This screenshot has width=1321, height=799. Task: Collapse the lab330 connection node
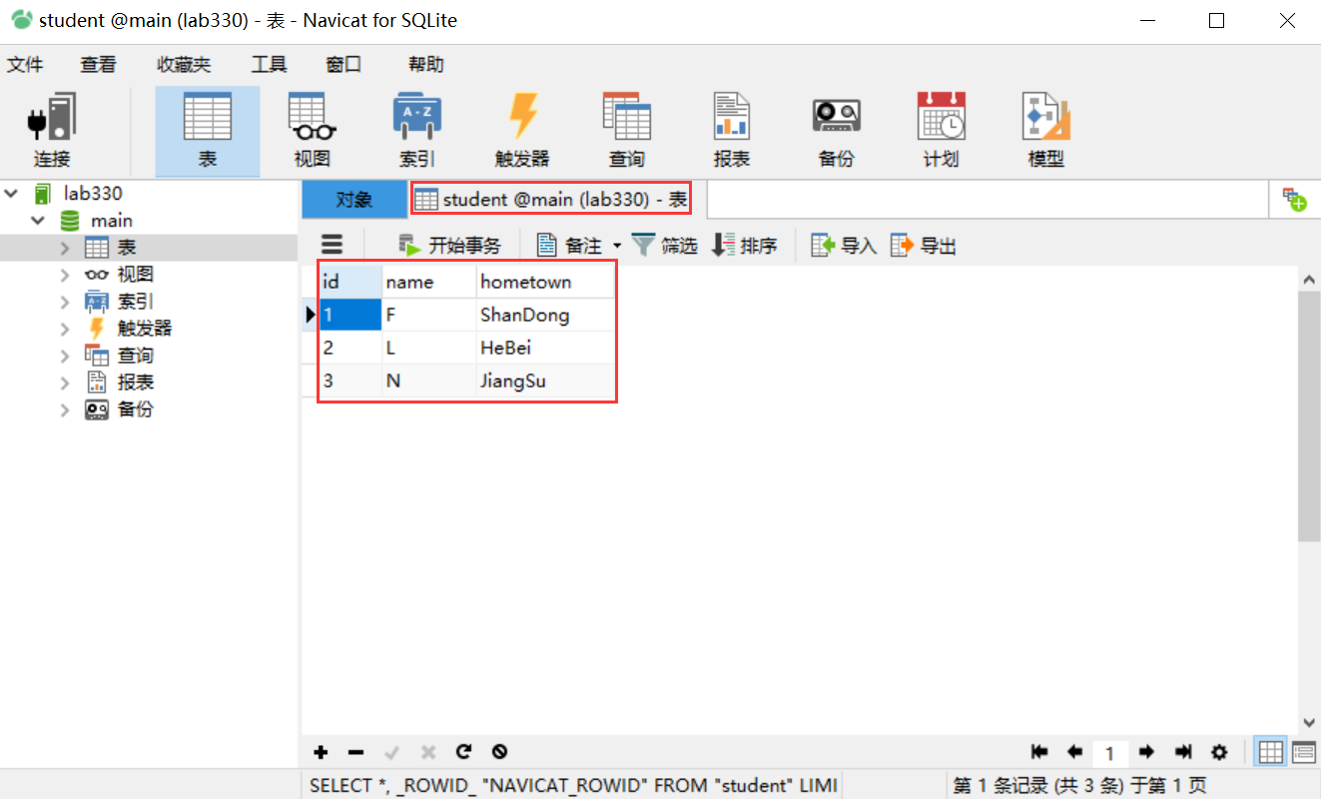[11, 193]
